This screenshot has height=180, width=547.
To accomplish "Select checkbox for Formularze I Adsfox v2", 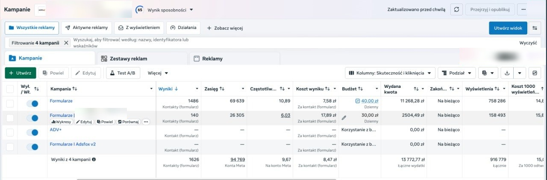I will [x=10, y=147].
